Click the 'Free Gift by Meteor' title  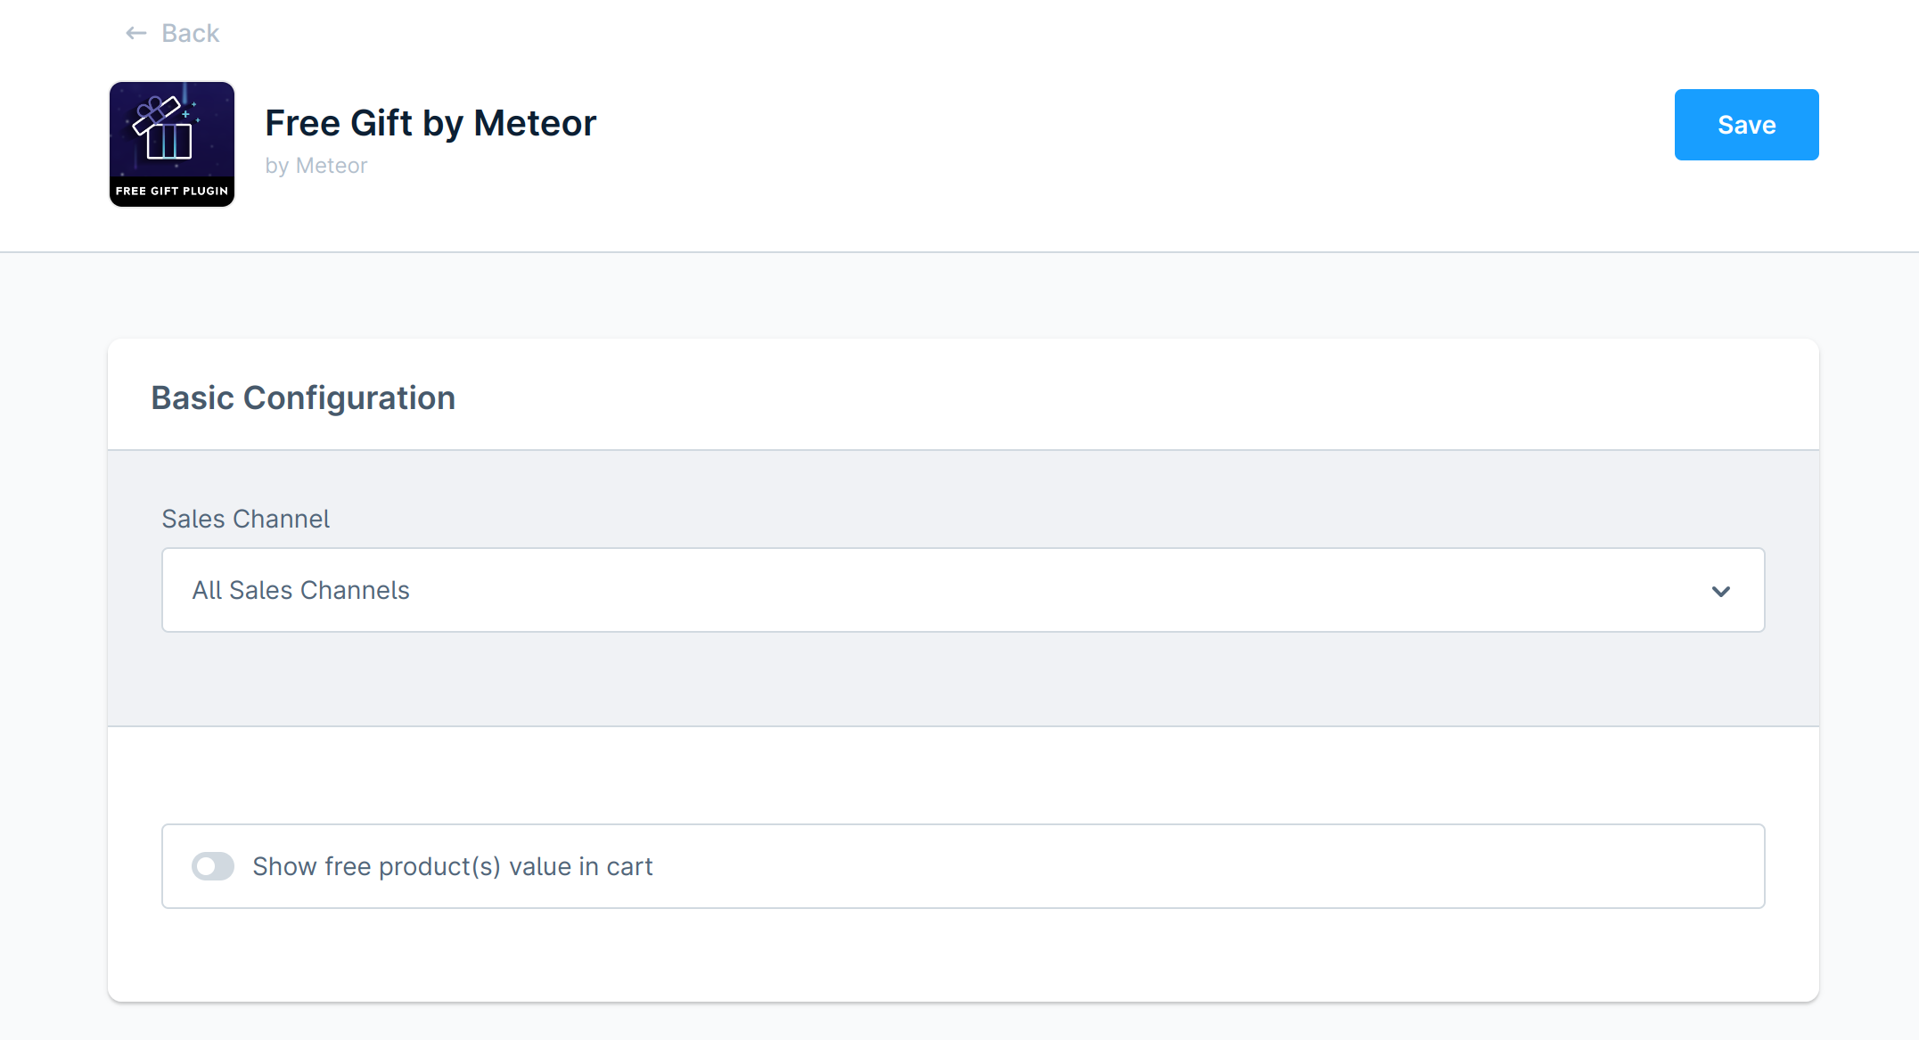[431, 123]
